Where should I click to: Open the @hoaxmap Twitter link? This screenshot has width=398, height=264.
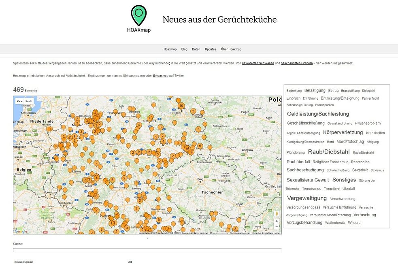click(160, 75)
